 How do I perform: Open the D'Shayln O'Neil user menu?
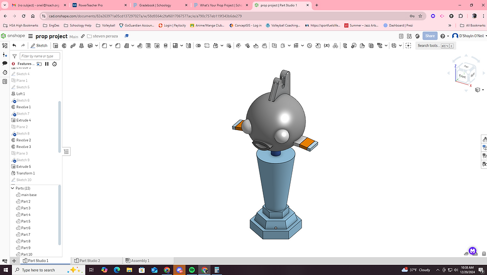(x=469, y=36)
